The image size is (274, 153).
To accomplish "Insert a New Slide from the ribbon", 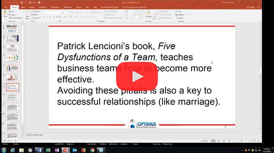I will [27, 15].
